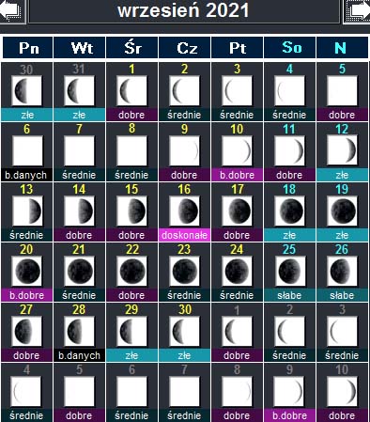Click moon icon for August 31
370x422 pixels.
point(79,91)
